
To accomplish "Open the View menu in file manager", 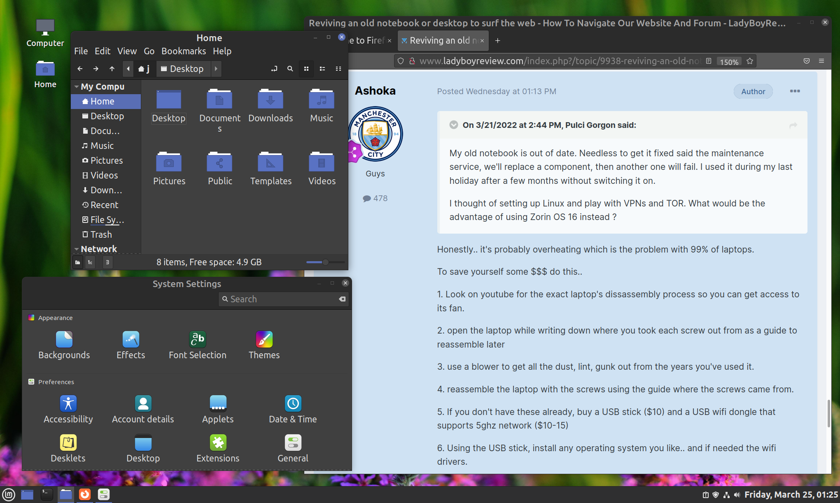I will click(x=127, y=51).
